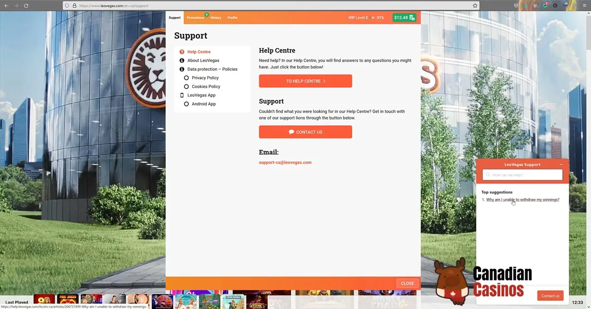This screenshot has height=309, width=591.
Task: Click the question mark icon beside Help Centre
Action: pos(182,52)
